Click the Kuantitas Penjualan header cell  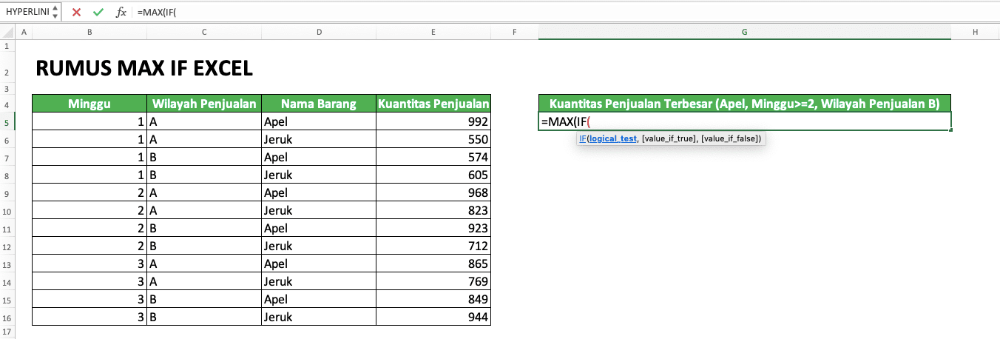(x=433, y=104)
